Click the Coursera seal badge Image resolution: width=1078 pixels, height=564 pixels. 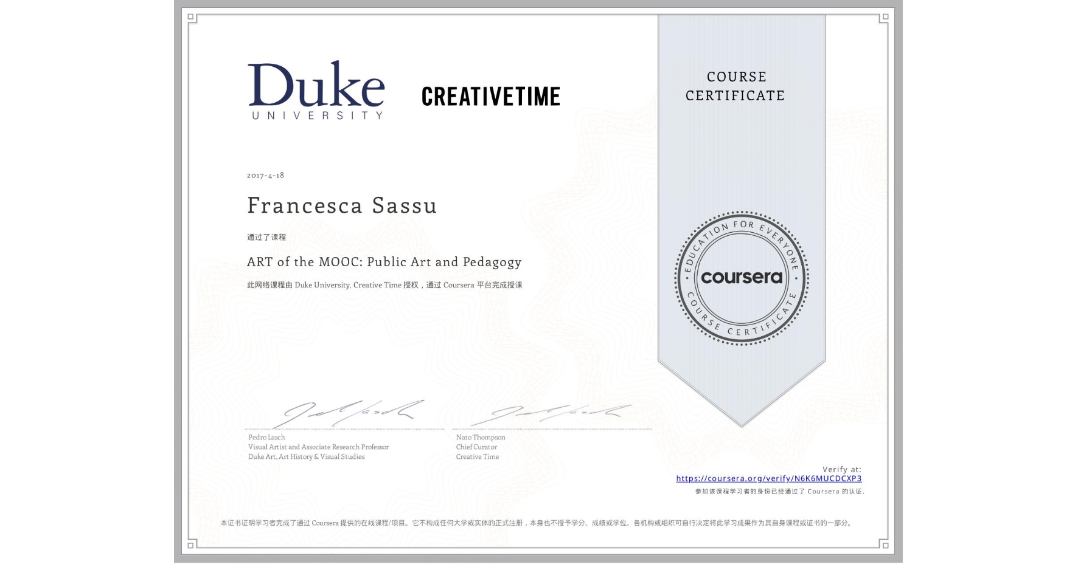point(741,278)
